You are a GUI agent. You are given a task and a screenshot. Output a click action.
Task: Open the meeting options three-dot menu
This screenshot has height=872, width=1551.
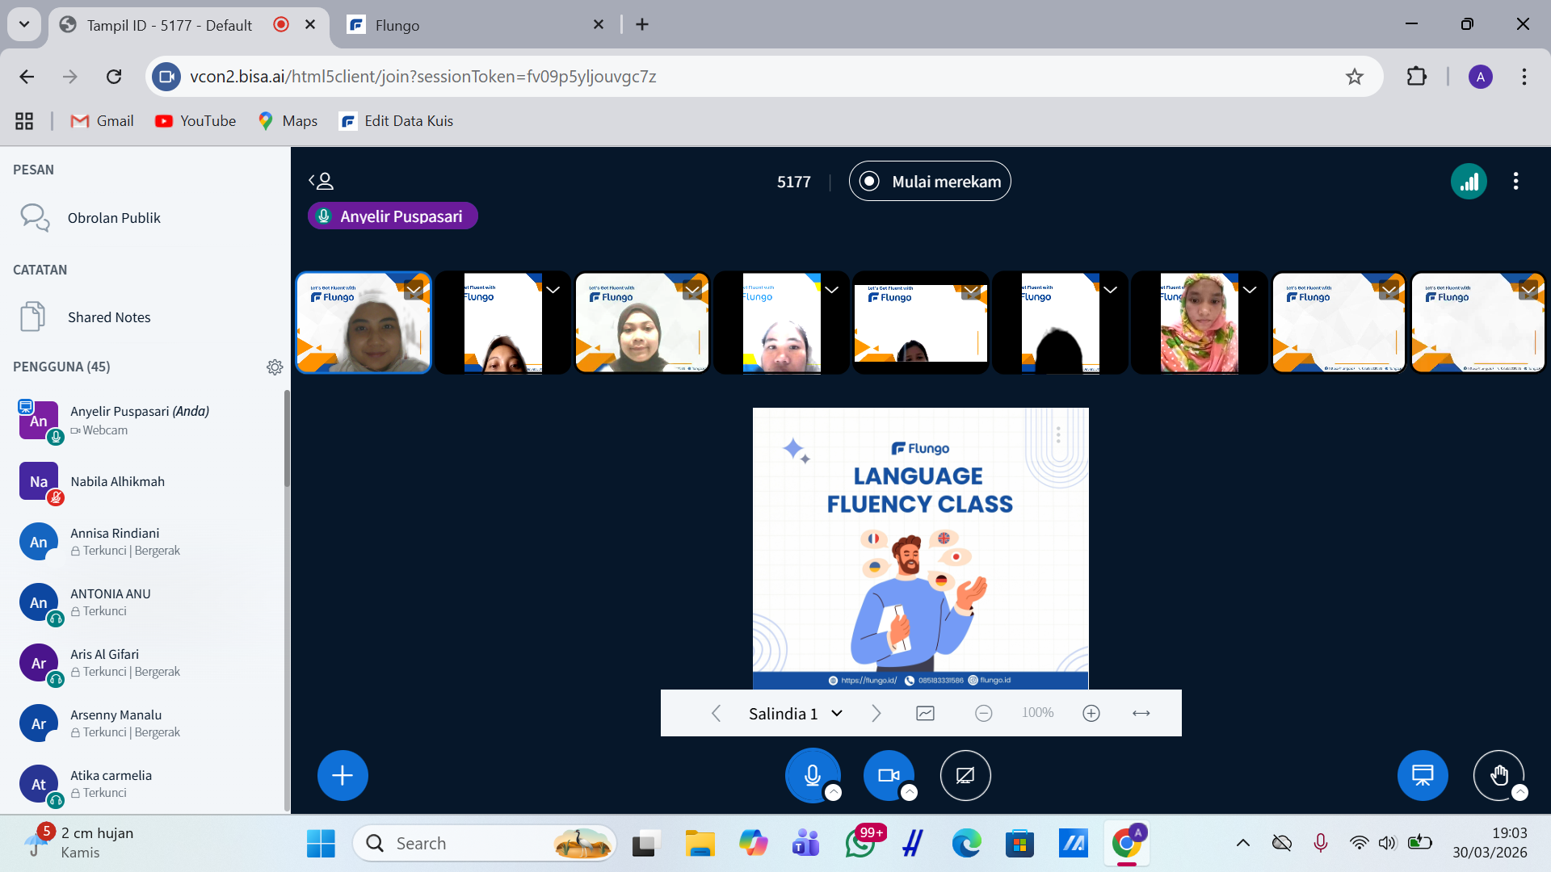pos(1515,182)
